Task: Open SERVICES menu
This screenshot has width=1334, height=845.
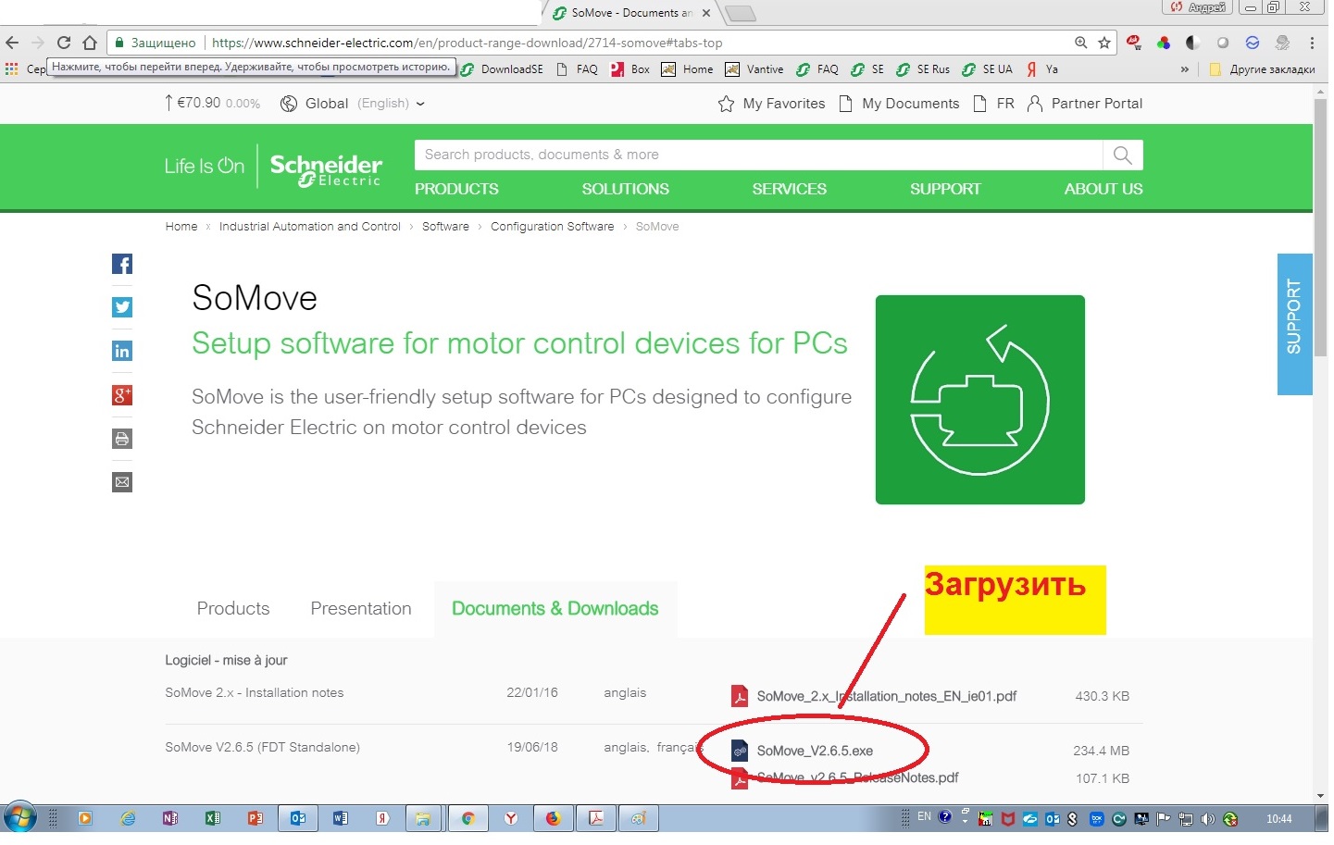Action: (x=790, y=189)
